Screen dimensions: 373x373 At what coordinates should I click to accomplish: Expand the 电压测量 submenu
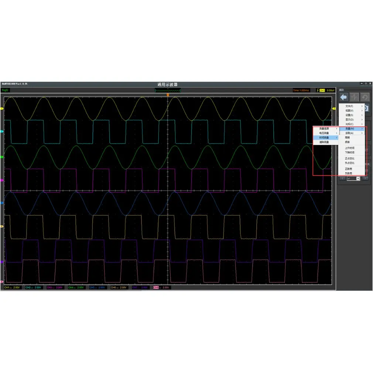tap(326, 133)
